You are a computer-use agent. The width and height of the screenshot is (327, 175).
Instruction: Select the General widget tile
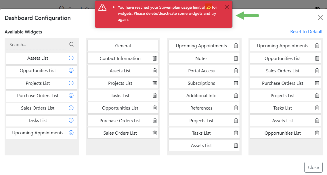coord(123,46)
